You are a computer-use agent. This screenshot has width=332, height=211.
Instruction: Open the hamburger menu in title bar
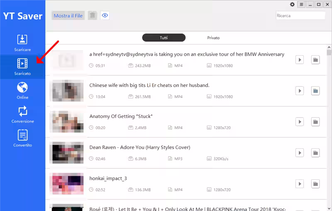click(301, 5)
